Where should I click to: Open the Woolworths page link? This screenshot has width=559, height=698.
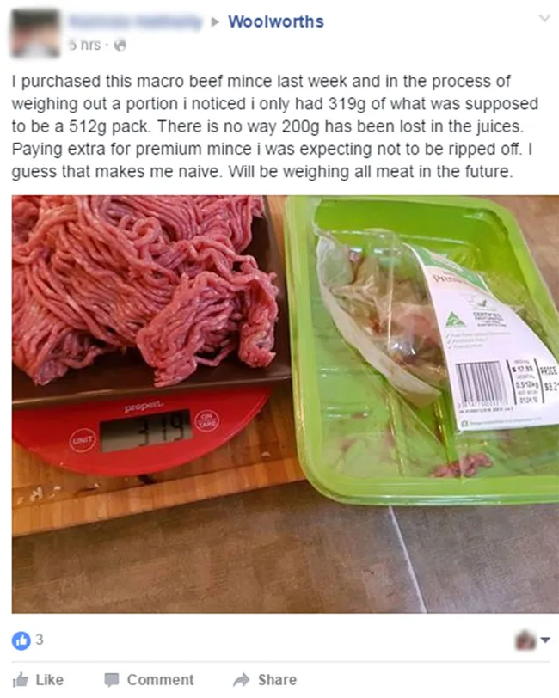[x=276, y=21]
